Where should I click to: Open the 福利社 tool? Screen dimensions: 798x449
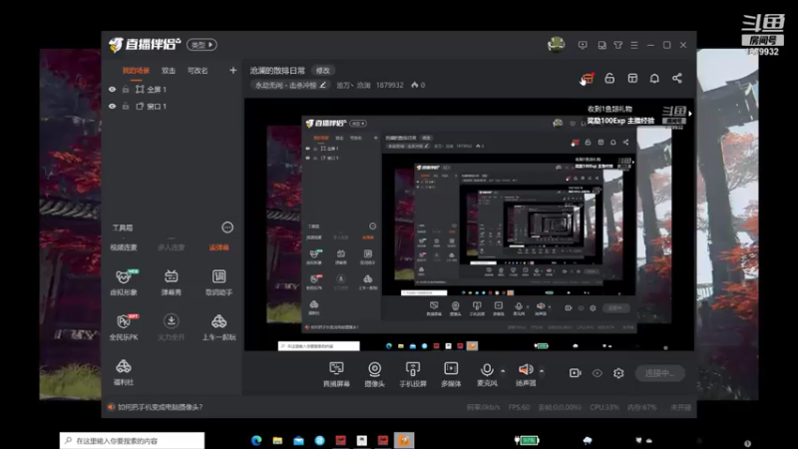[x=124, y=372]
